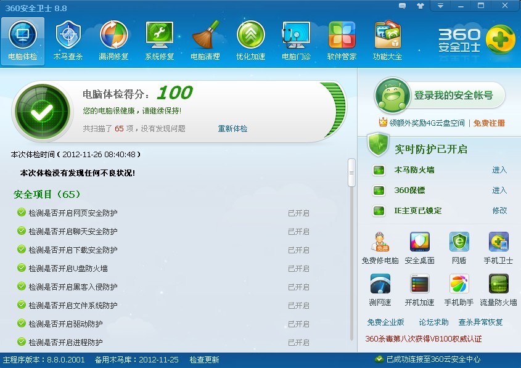Click 检测是否开启网页安全防护 row
Viewport: 521px width, 368px height.
[163, 213]
